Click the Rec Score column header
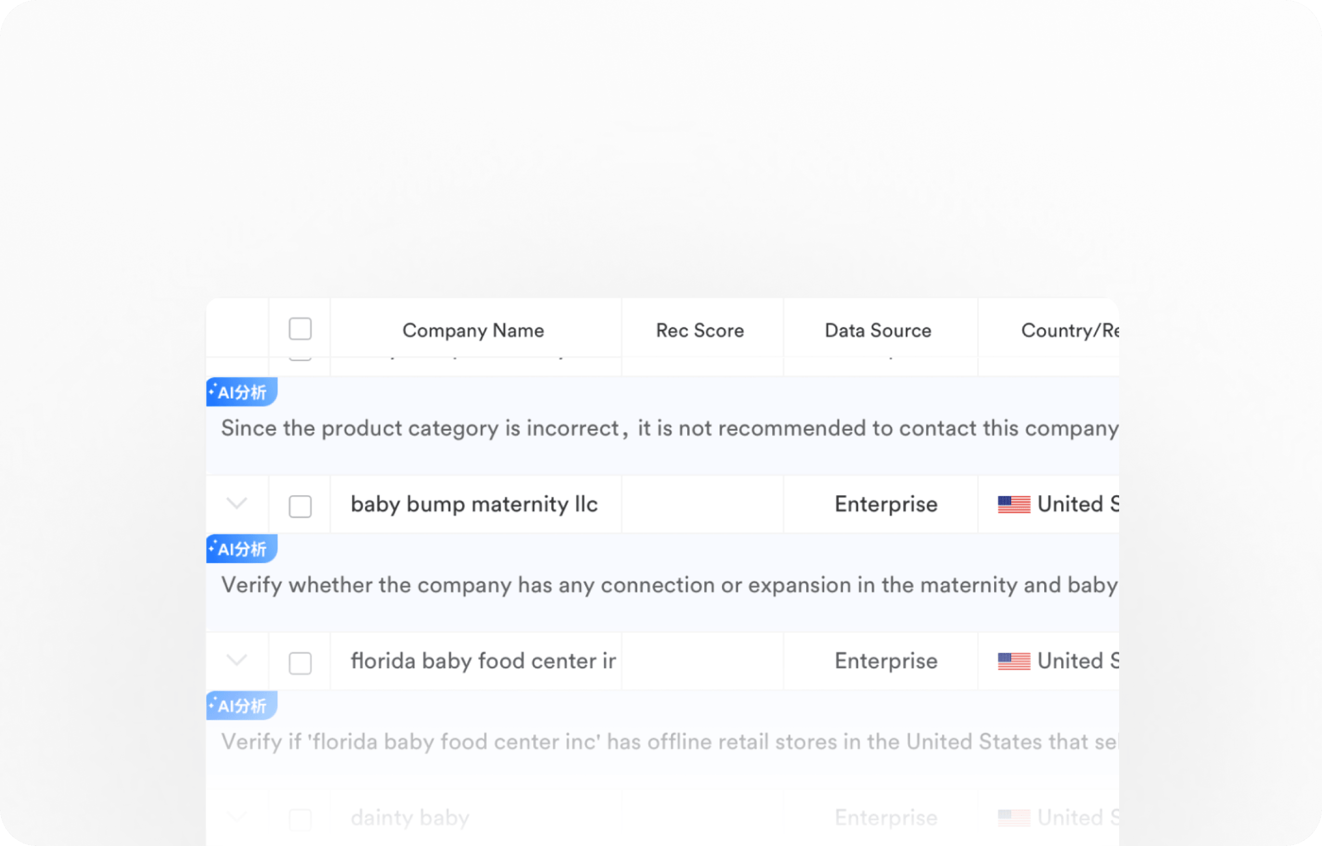 tap(700, 330)
